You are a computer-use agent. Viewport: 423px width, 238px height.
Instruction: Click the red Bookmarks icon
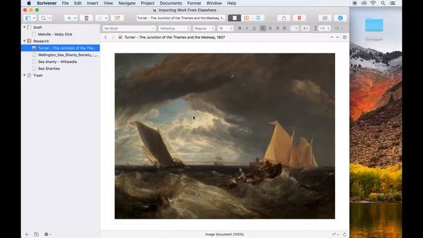pos(299,18)
